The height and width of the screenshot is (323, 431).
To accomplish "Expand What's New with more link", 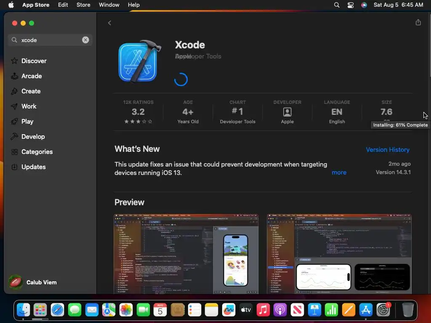I will [x=339, y=172].
